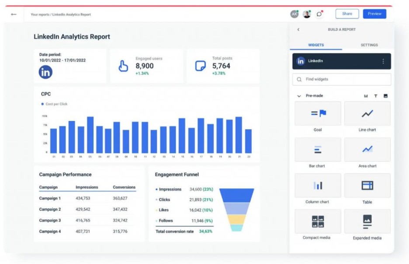Switch to the Settings tab
The width and height of the screenshot is (409, 264).
[x=369, y=45]
